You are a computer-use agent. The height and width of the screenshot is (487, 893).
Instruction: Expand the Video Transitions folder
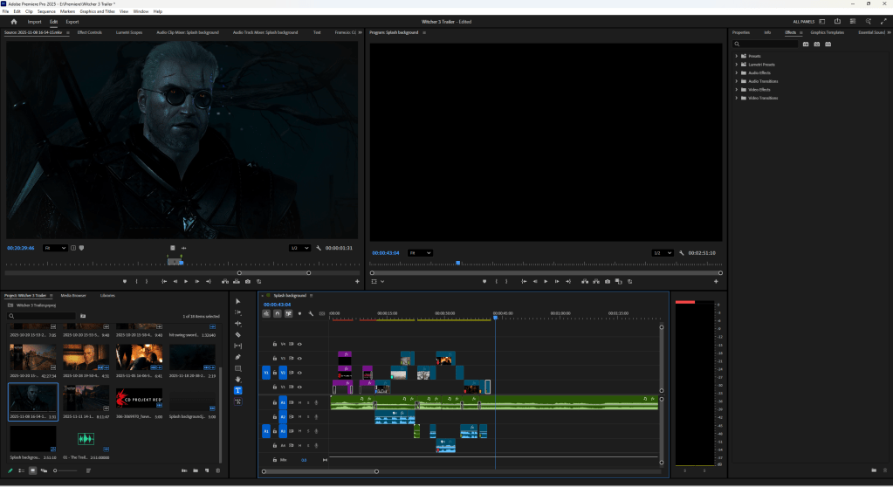[x=737, y=98]
